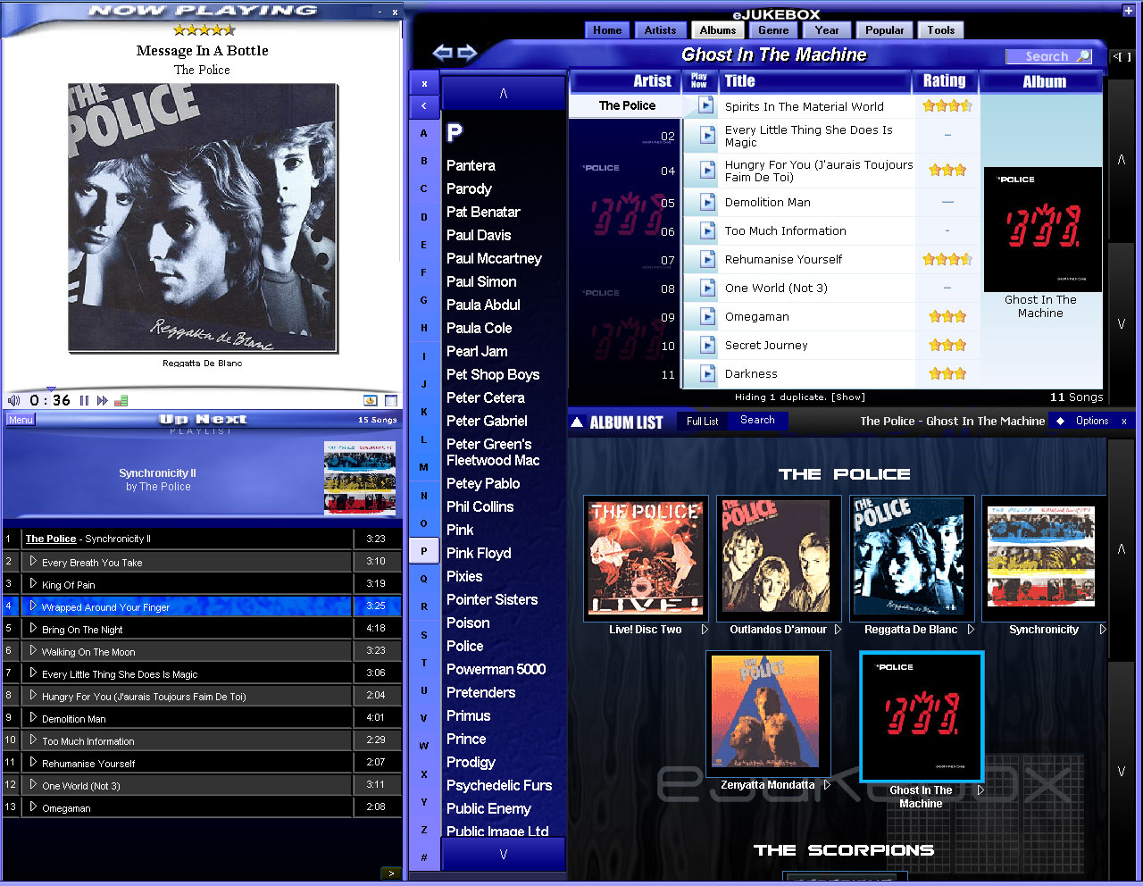
Task: Show the hidden duplicate via [Show]
Action: [849, 397]
